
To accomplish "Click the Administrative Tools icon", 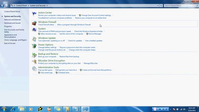I will click(x=34, y=68).
